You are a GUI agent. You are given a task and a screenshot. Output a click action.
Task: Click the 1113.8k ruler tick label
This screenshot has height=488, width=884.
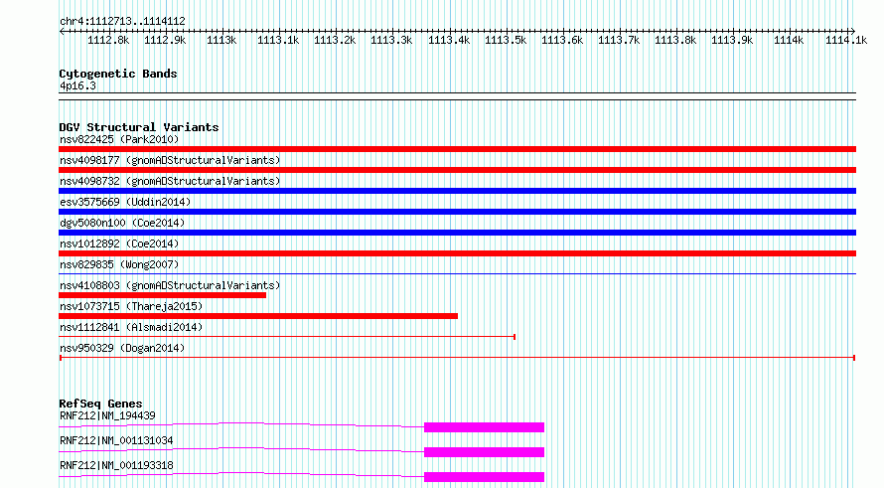point(675,40)
